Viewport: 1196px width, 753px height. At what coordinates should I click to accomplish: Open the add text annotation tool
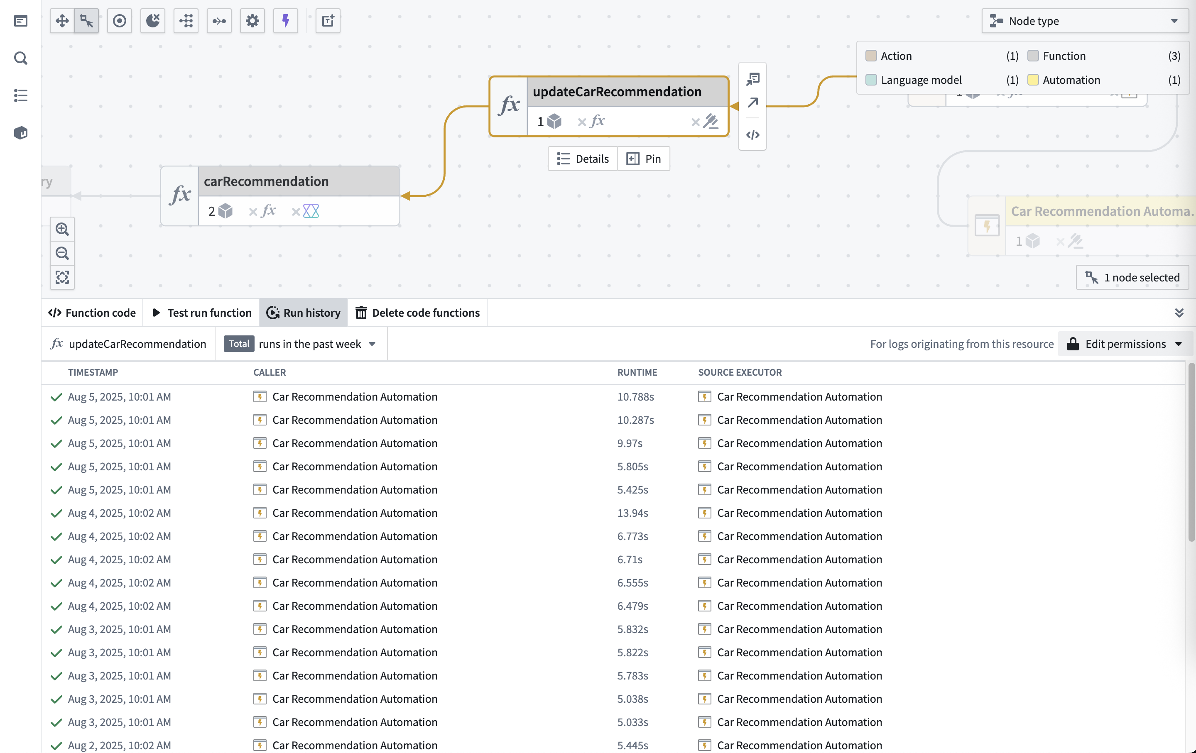pyautogui.click(x=328, y=21)
